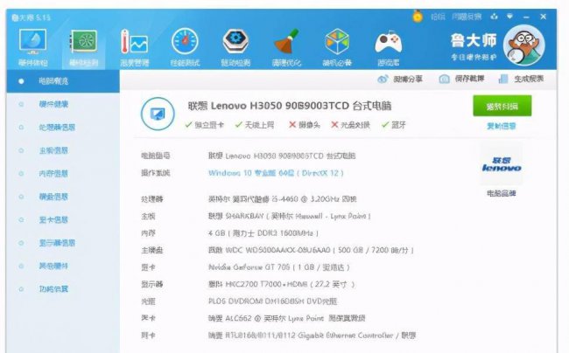Click the skin-change icon in title bar
Image resolution: width=569 pixels, height=353 pixels.
coord(495,17)
